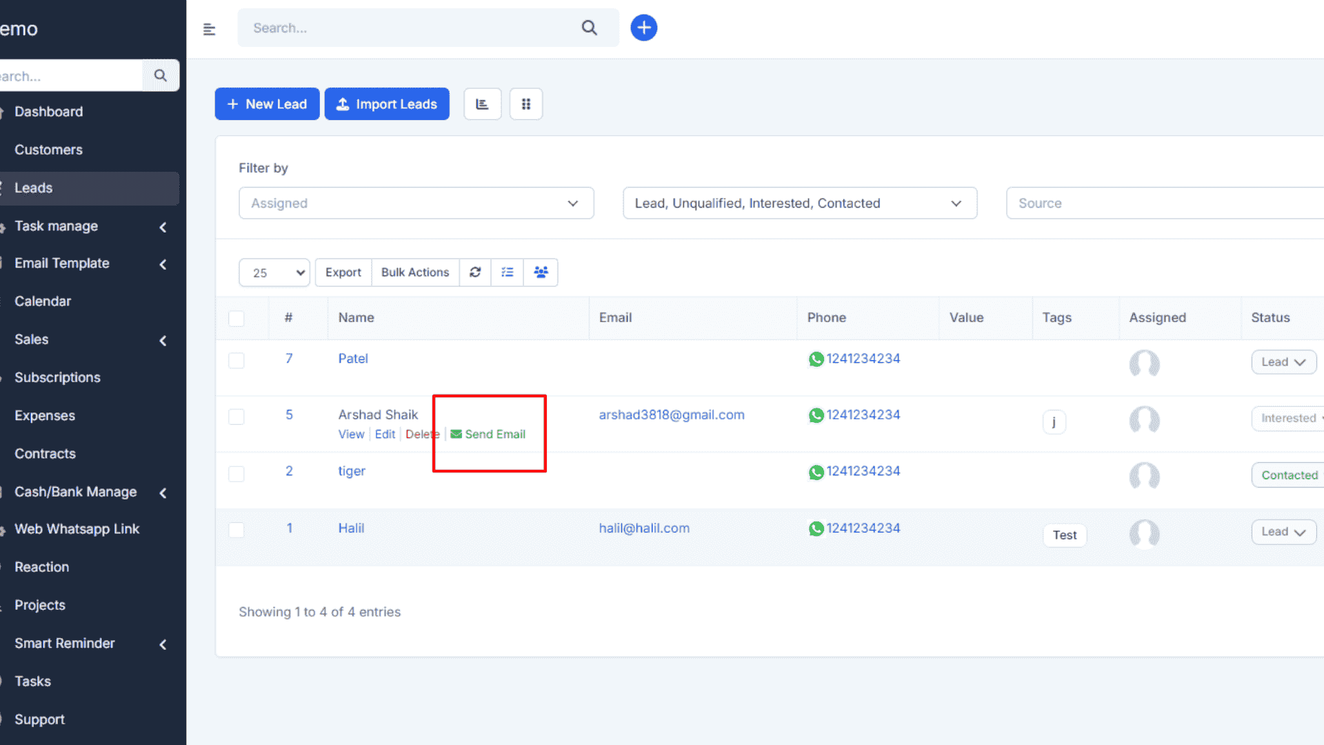
Task: Open Tasks in the sidebar
Action: 32,681
